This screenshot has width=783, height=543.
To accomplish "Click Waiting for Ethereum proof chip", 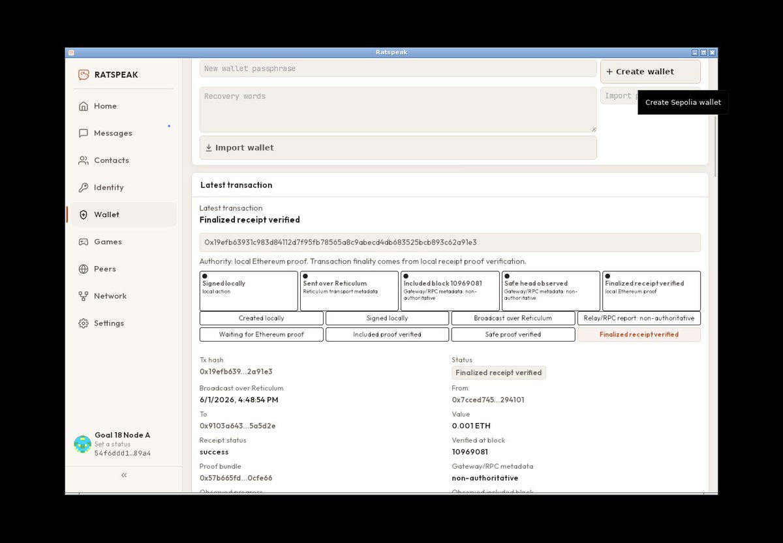I will (262, 334).
